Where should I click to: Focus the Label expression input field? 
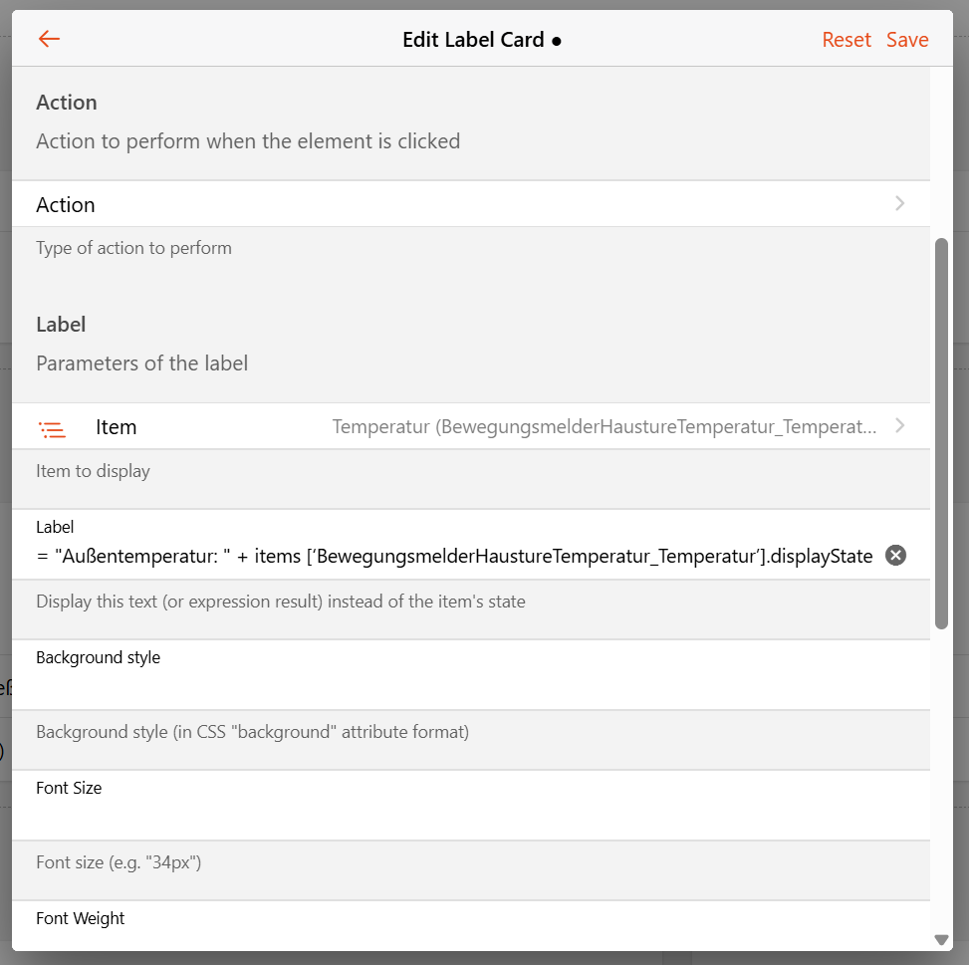point(454,556)
